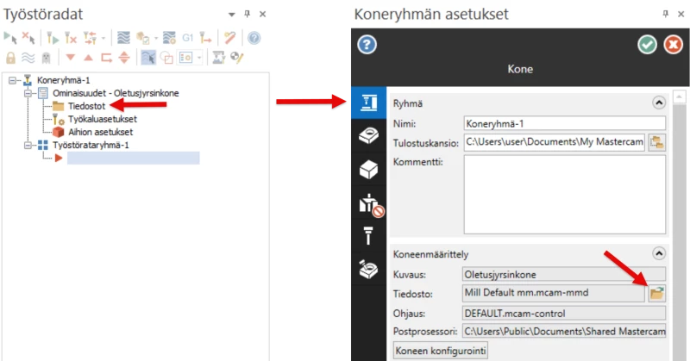Open the Työstöradat toolbar help icon
Screen dimensions: 690x361
(254, 38)
